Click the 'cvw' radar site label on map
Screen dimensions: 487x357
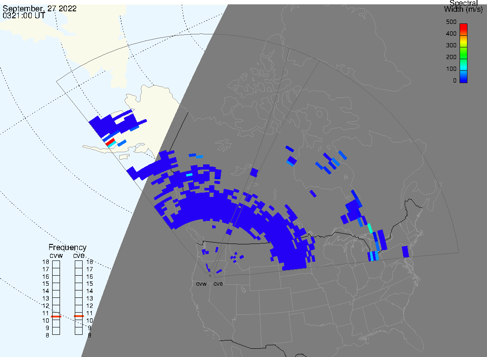(201, 284)
